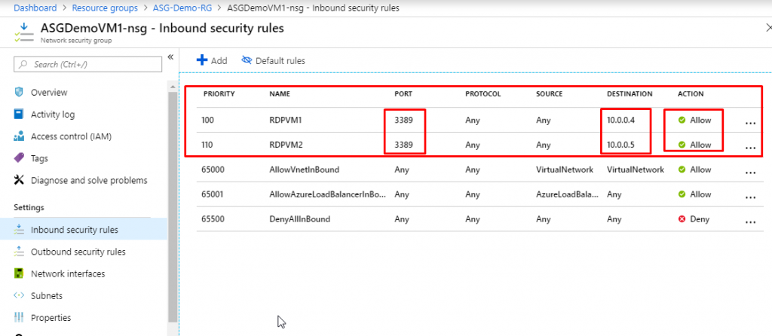Click the Tags icon in sidebar
The height and width of the screenshot is (336, 772).
coord(20,158)
